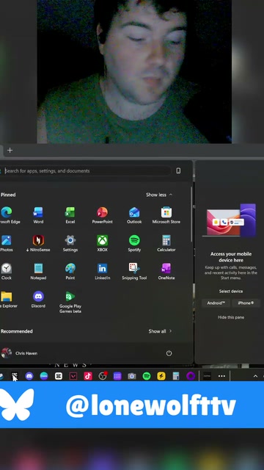This screenshot has width=264, height=470.
Task: Open Calculator in pinned apps grid
Action: pyautogui.click(x=166, y=243)
